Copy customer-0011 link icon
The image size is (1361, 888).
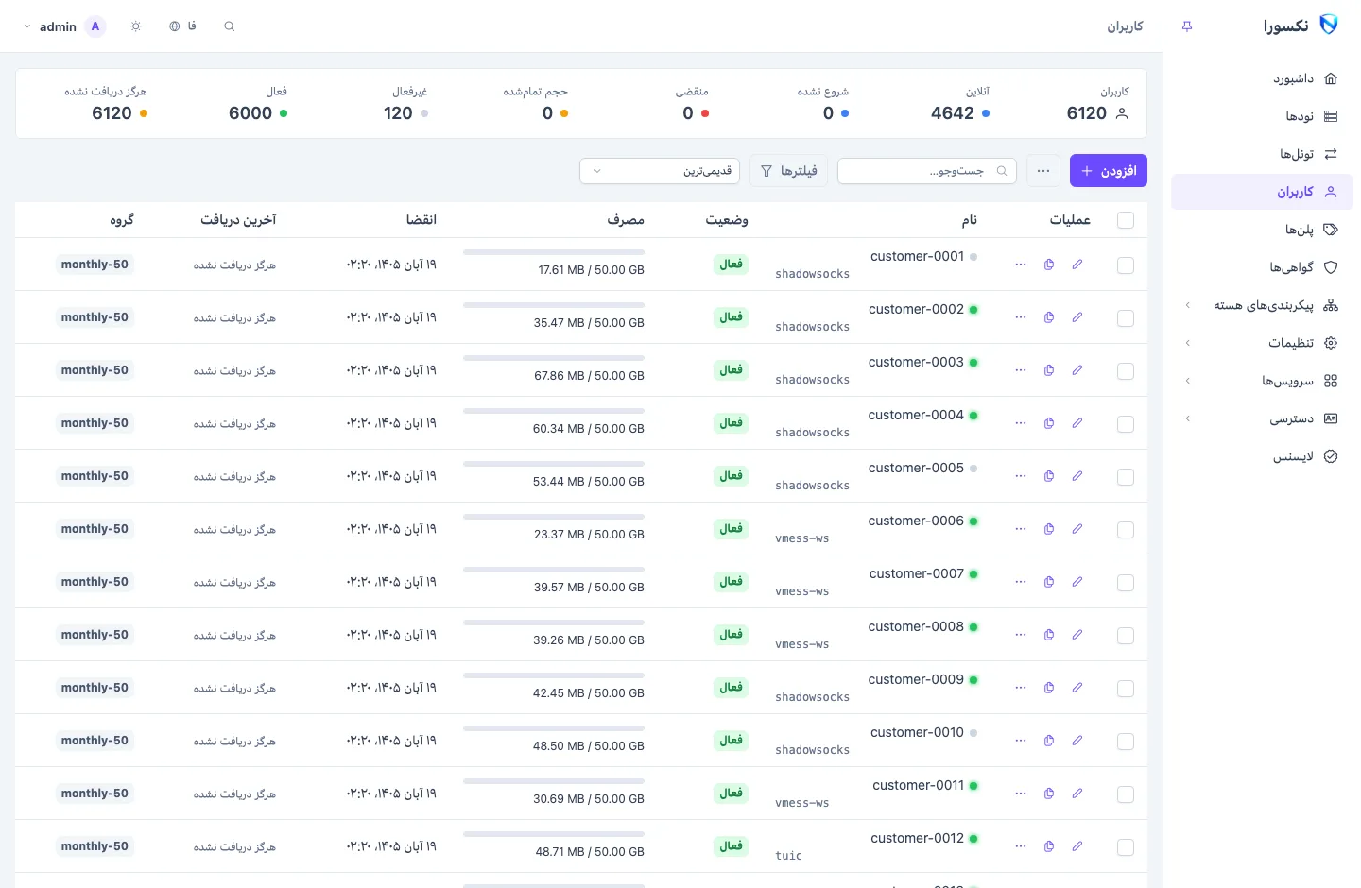(1049, 794)
